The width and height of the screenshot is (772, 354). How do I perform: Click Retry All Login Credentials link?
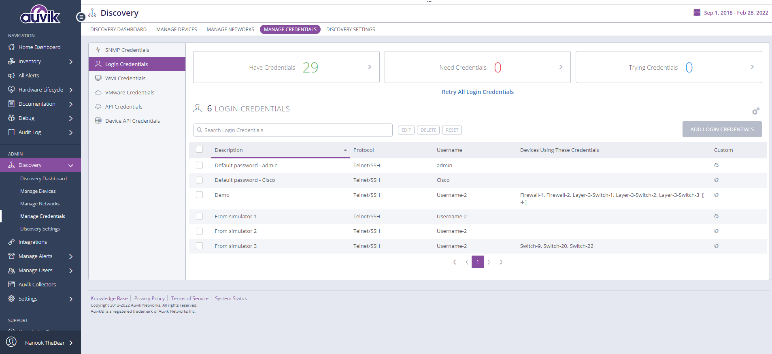pyautogui.click(x=478, y=92)
